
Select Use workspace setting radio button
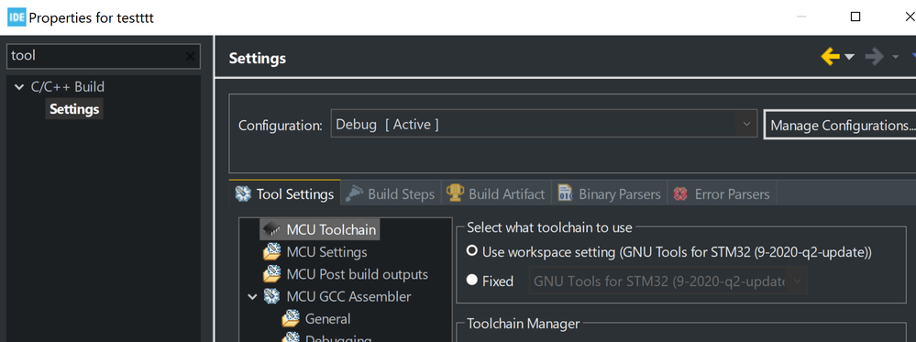(x=472, y=251)
